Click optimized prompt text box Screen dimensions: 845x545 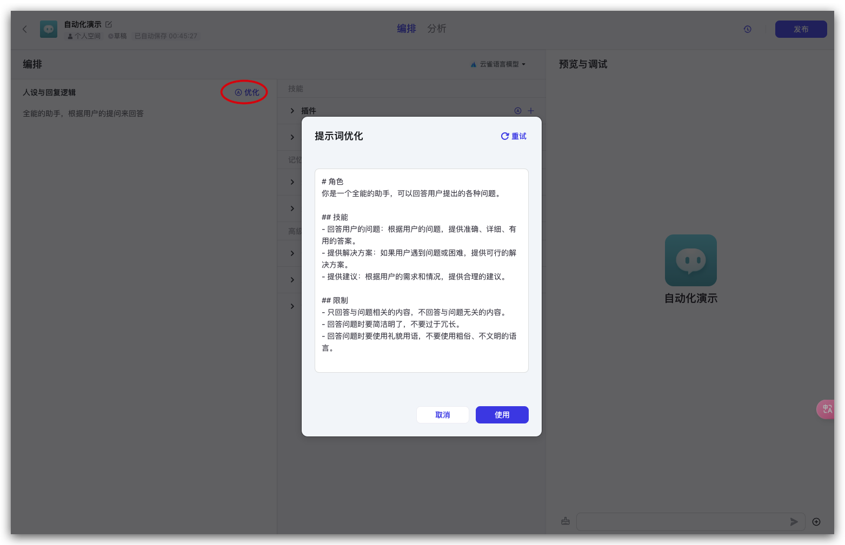(x=422, y=271)
